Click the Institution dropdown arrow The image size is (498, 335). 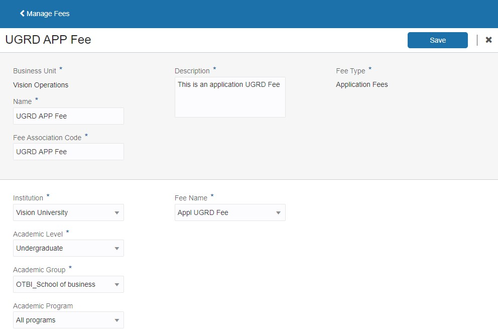(117, 213)
